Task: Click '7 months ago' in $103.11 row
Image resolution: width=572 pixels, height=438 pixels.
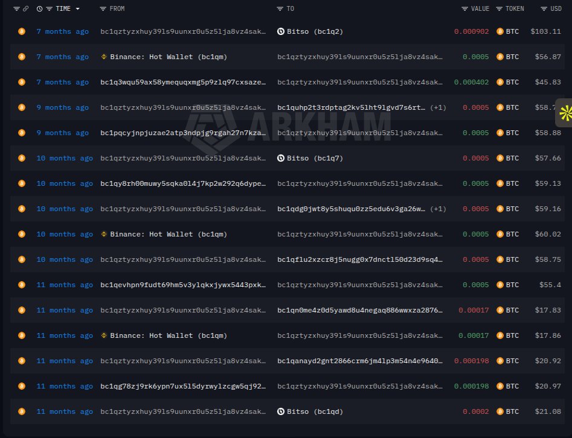Action: [x=62, y=32]
